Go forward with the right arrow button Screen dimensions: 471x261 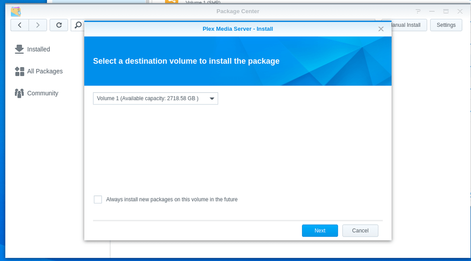point(38,25)
